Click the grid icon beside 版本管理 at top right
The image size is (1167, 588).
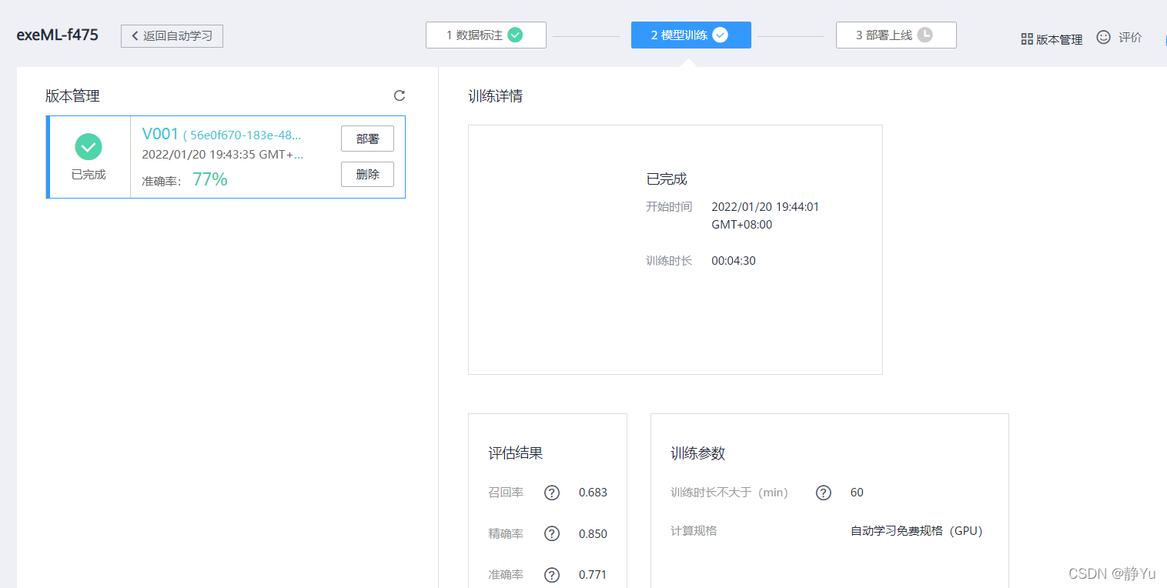pos(1027,38)
